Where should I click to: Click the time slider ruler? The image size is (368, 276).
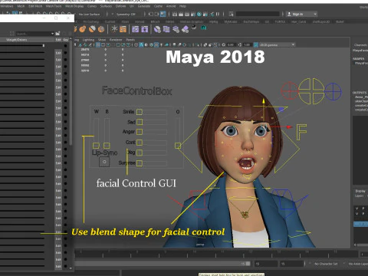click(x=216, y=254)
